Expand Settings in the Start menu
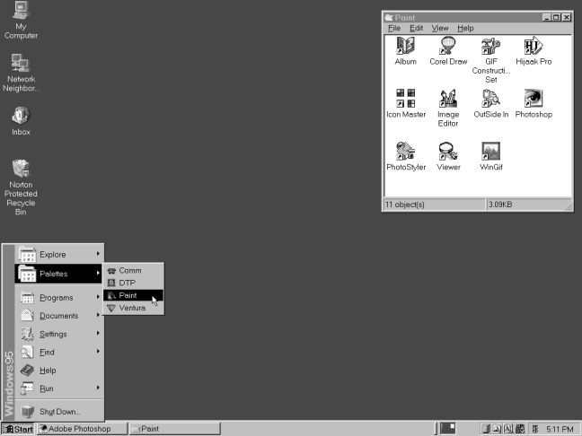This screenshot has height=436, width=582. (58, 334)
